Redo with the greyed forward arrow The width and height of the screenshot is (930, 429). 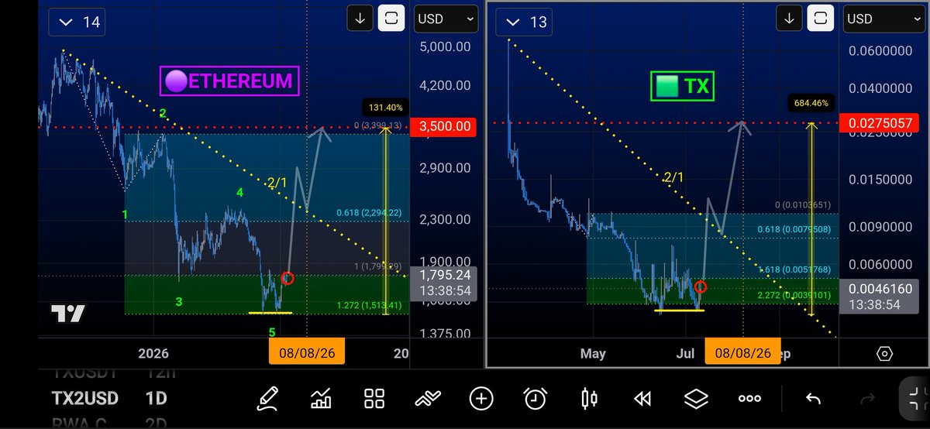tap(866, 399)
